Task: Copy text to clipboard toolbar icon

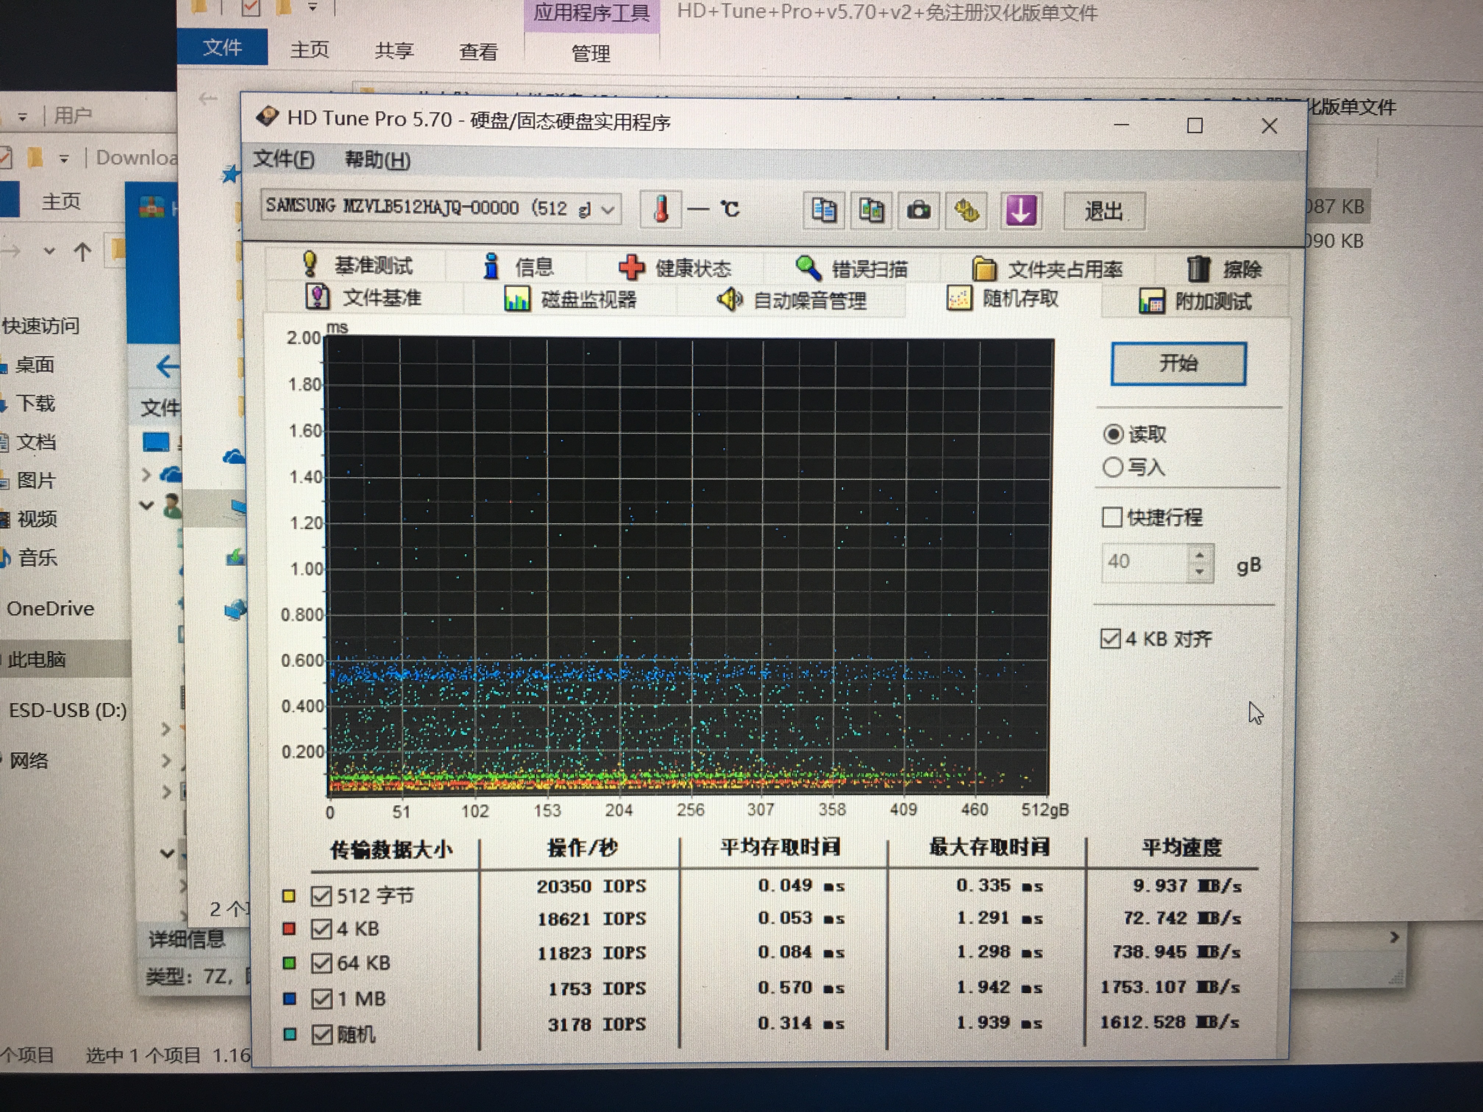Action: tap(823, 211)
